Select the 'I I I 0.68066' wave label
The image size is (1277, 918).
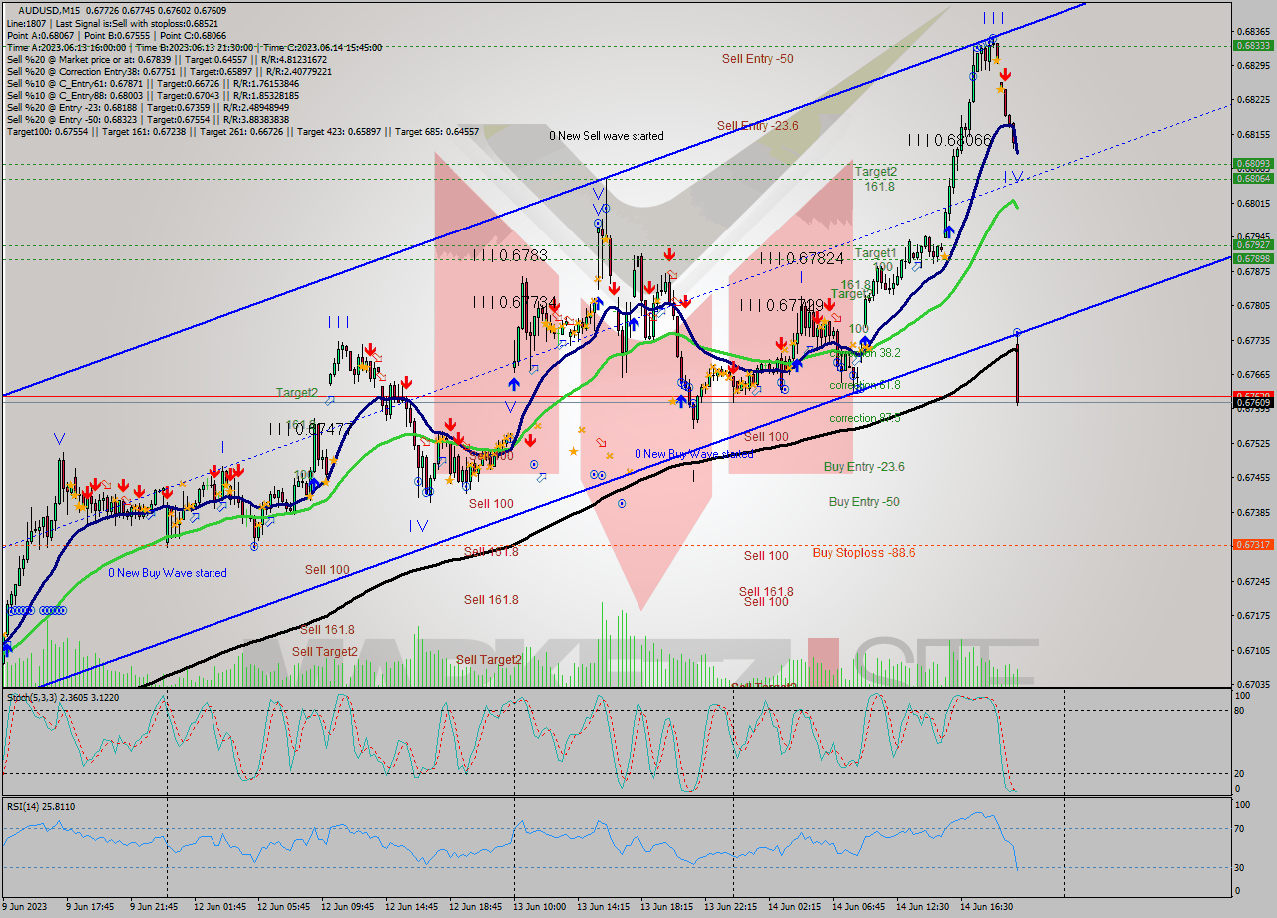point(949,140)
